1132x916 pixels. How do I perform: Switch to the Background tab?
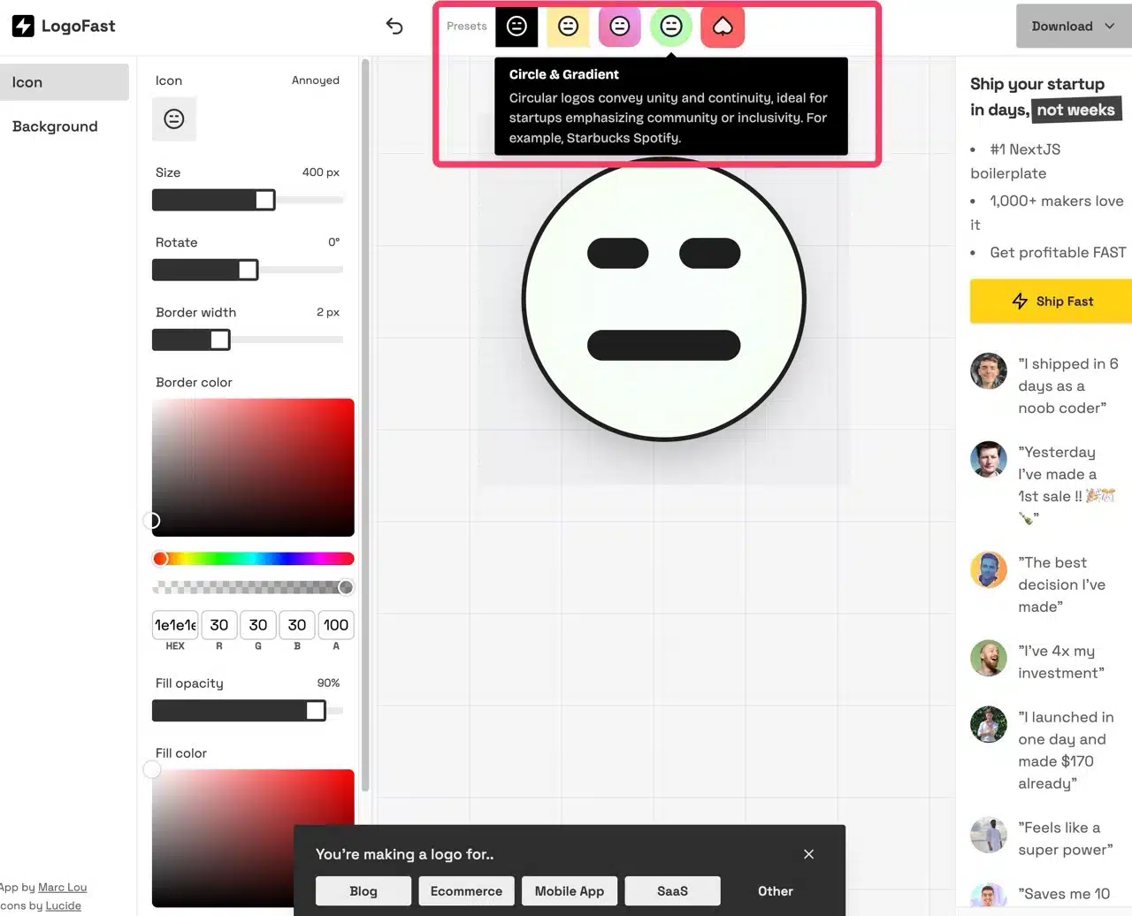point(55,126)
